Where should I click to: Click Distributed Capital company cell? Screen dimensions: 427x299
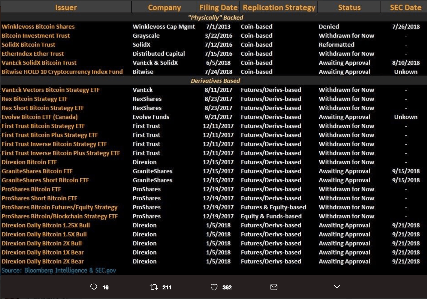coord(159,54)
